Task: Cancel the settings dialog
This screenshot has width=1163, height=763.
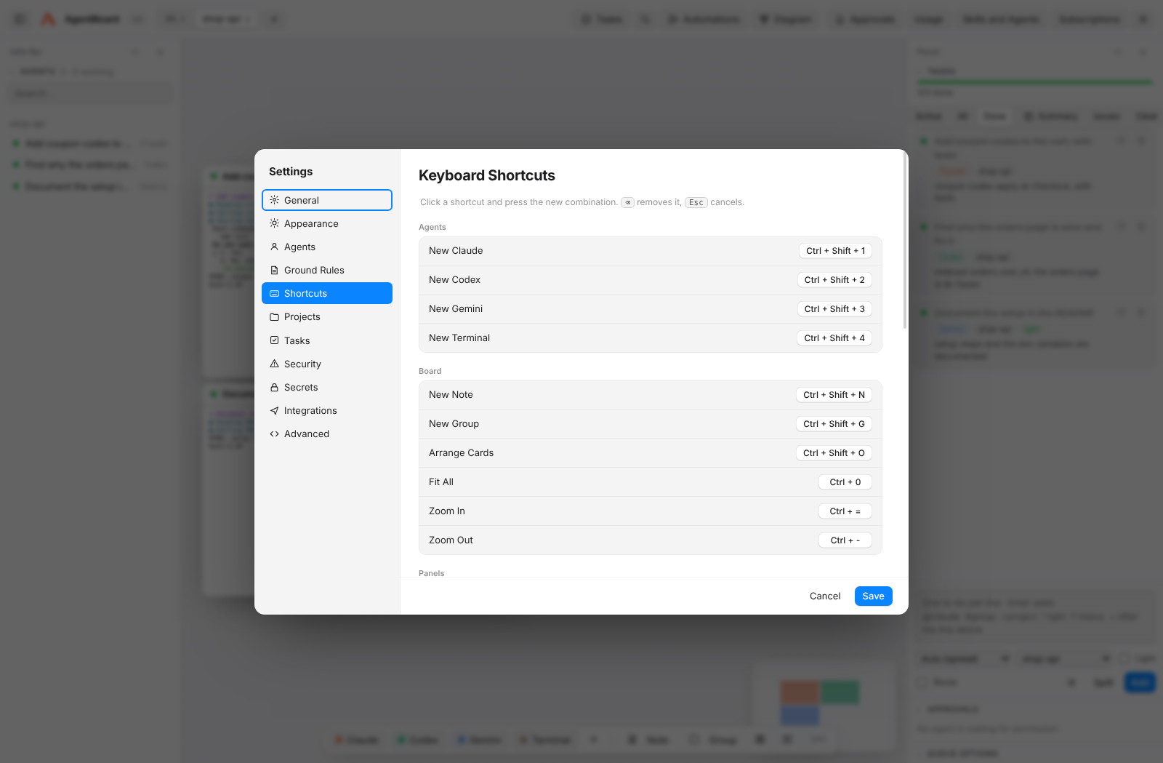Action: (x=825, y=596)
